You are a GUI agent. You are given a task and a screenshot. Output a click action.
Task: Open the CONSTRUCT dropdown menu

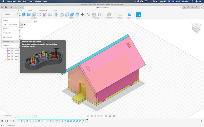tap(109, 18)
